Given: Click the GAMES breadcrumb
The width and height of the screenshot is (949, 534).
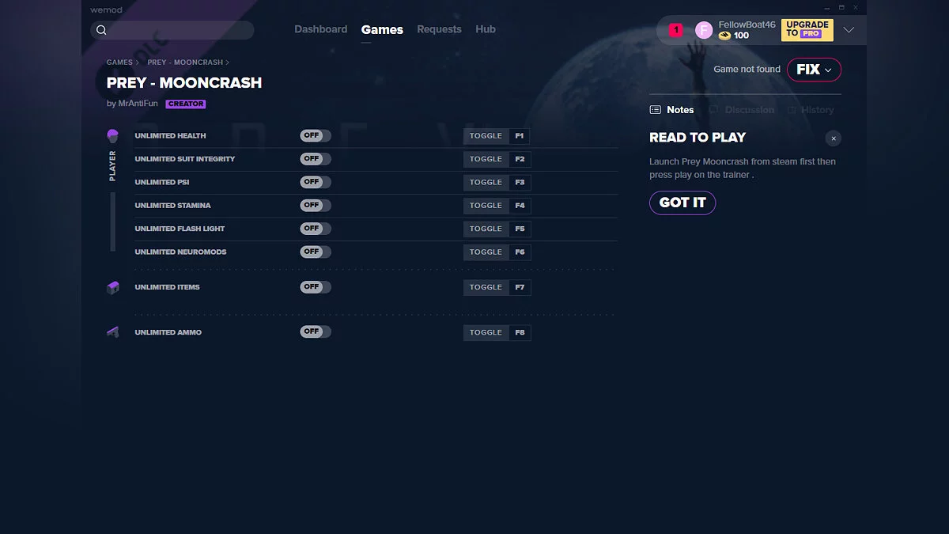Looking at the screenshot, I should pos(119,62).
